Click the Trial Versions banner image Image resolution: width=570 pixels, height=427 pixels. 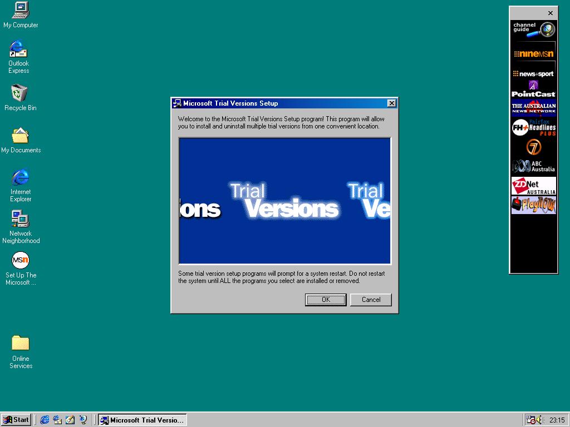[284, 200]
